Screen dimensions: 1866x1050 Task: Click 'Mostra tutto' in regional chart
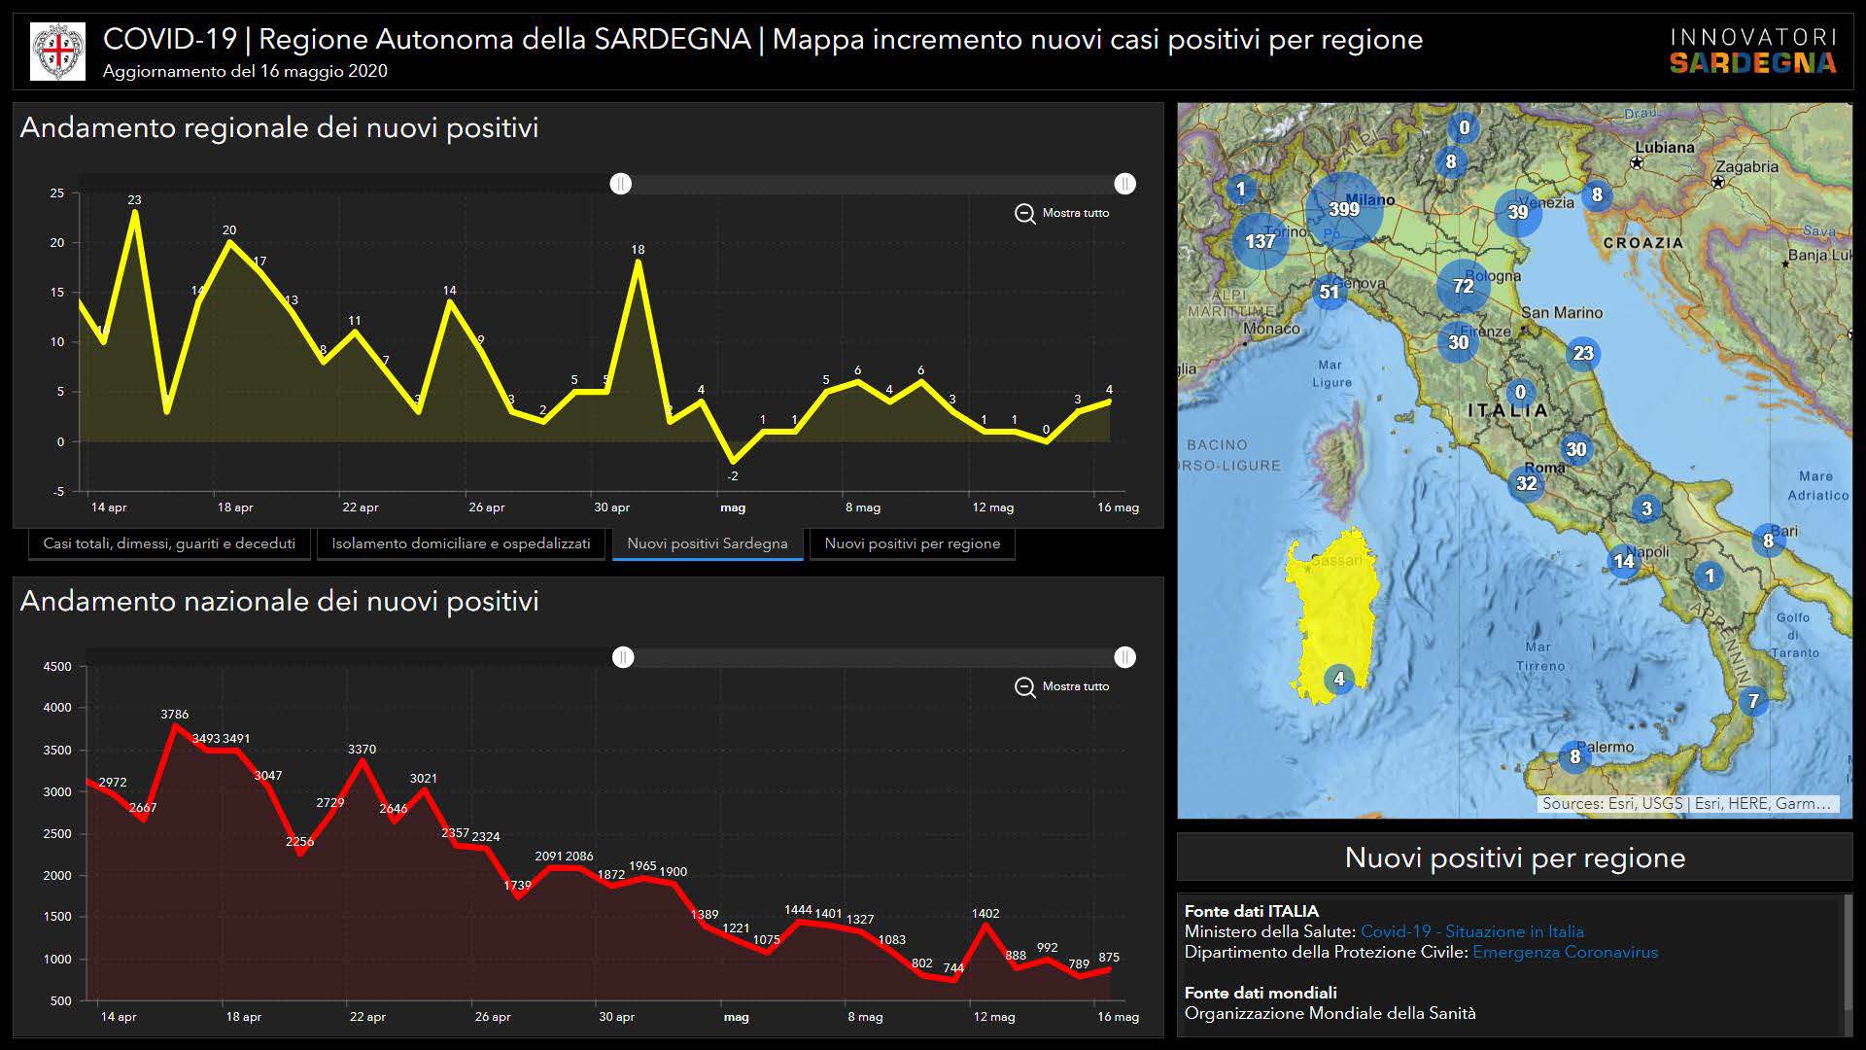pos(1075,213)
